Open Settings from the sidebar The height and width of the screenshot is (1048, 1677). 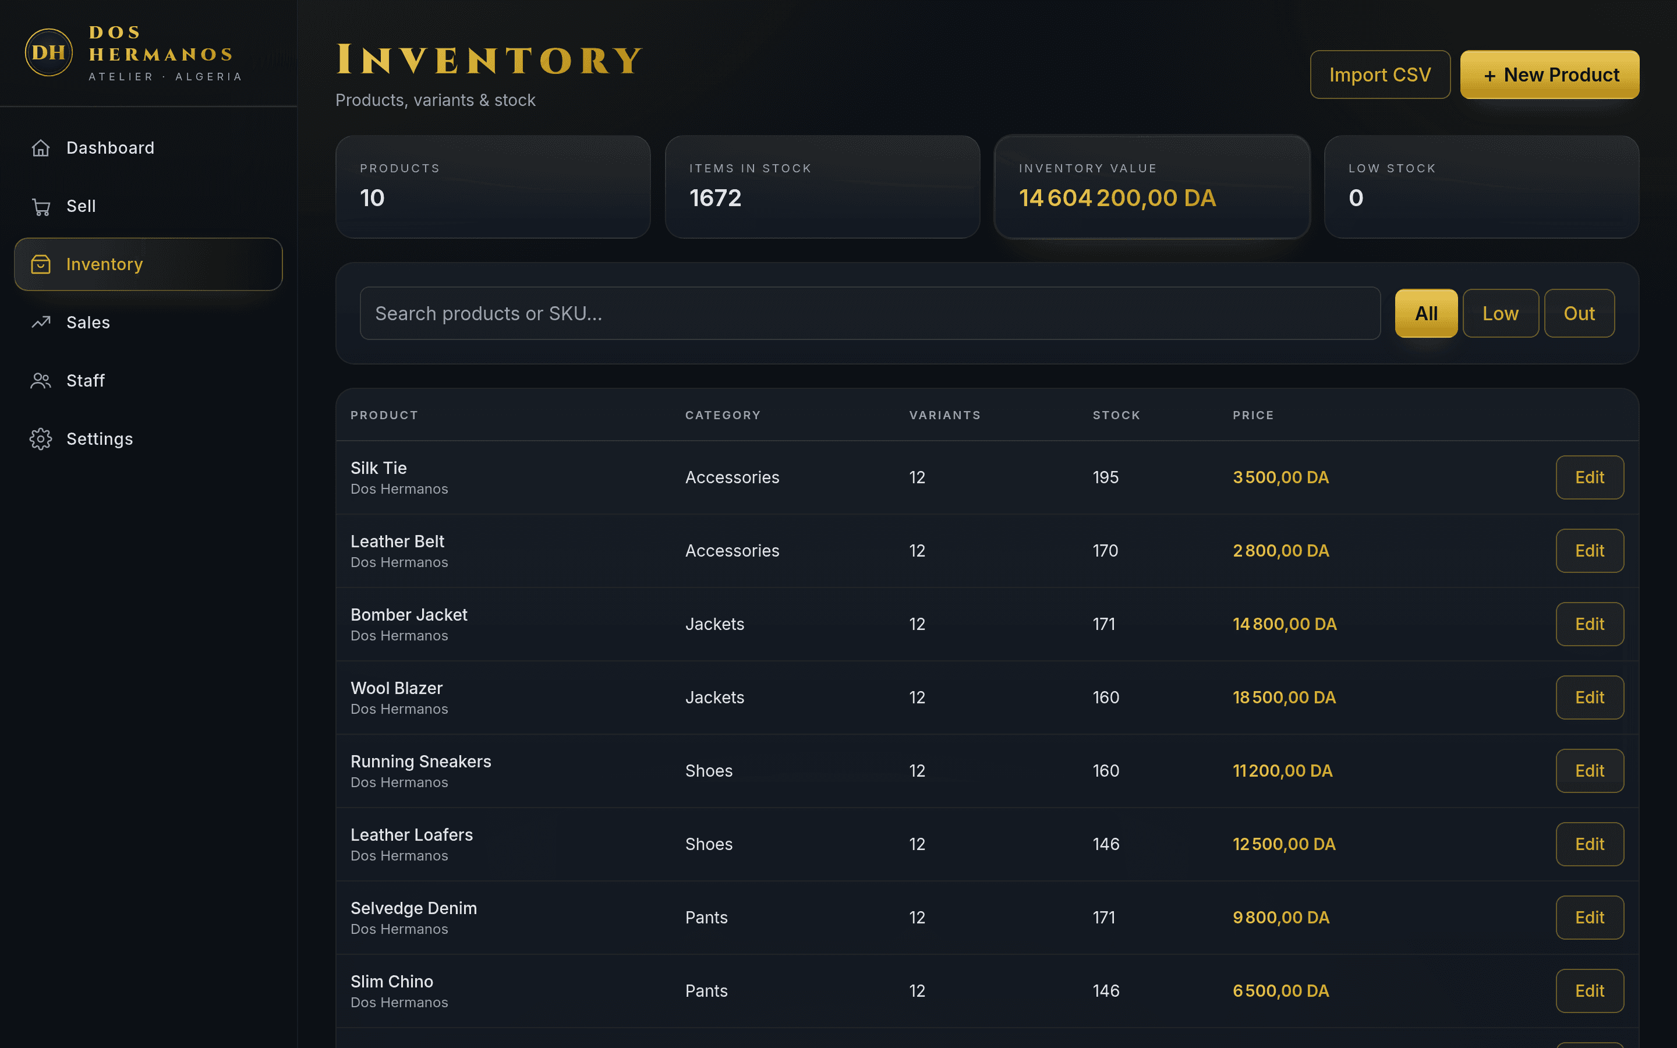(148, 439)
